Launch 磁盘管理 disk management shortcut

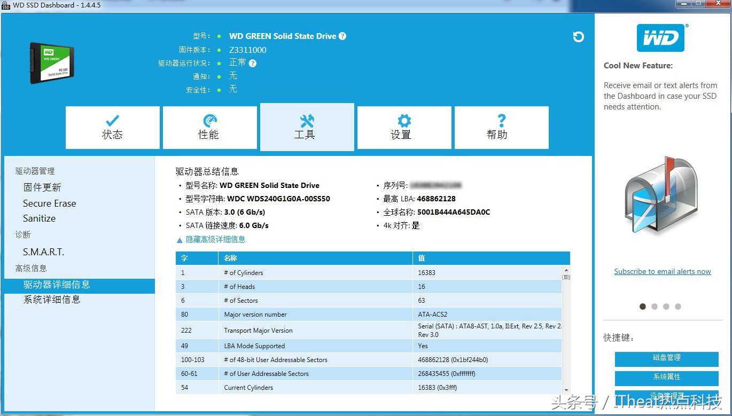[666, 358]
